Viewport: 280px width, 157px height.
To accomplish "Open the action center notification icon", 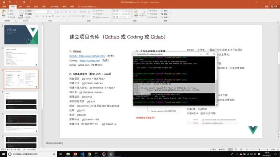I will [x=275, y=154].
